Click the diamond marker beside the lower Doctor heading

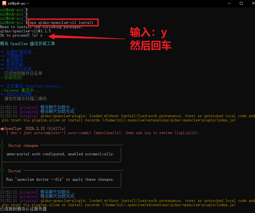pos(2,171)
